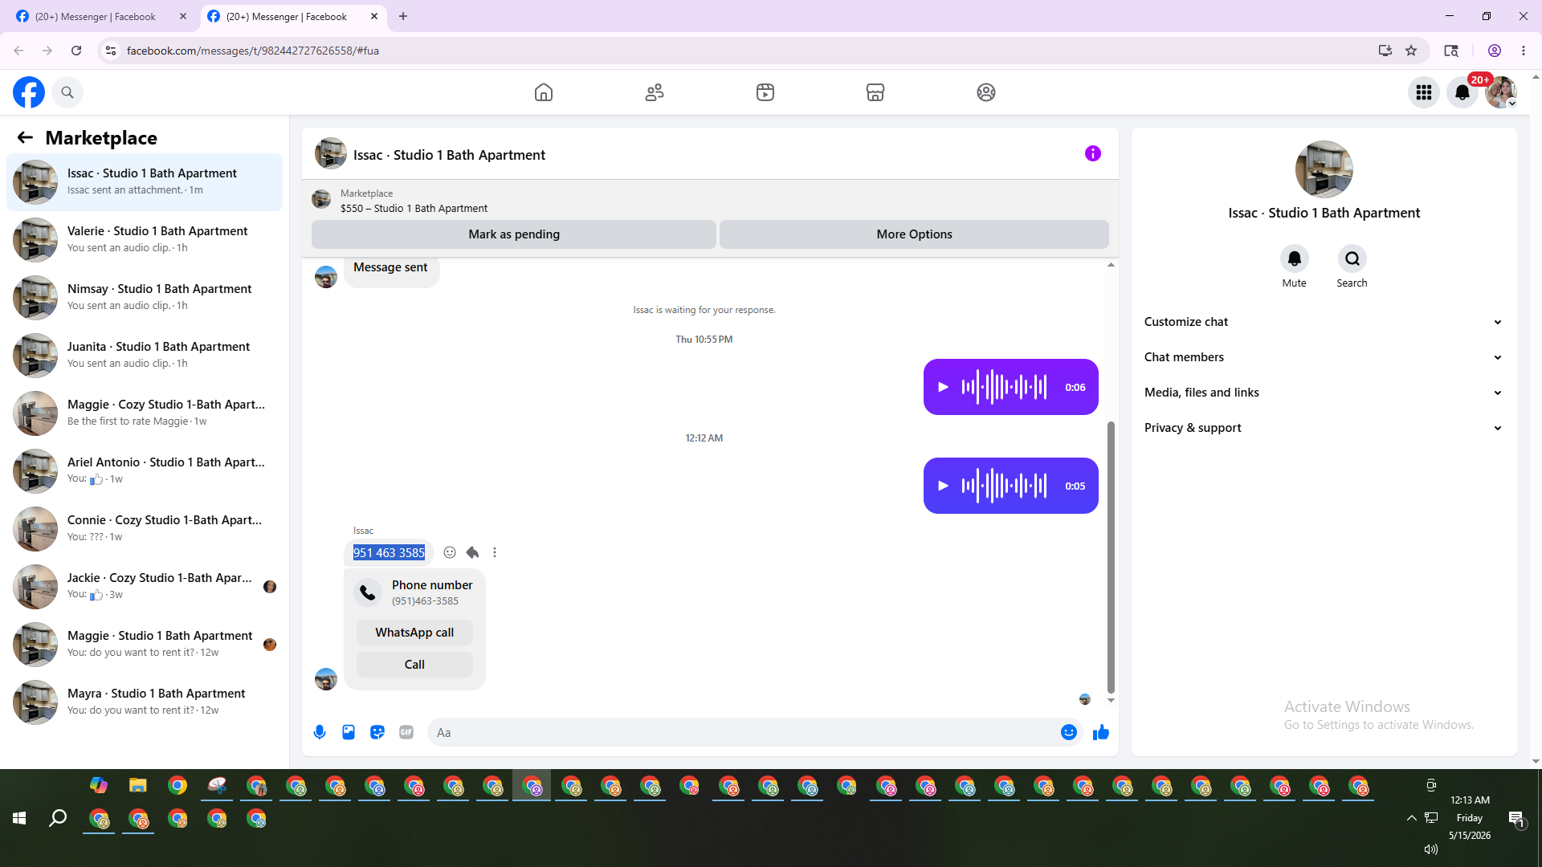
Task: Attach a photo file icon
Action: point(349,732)
